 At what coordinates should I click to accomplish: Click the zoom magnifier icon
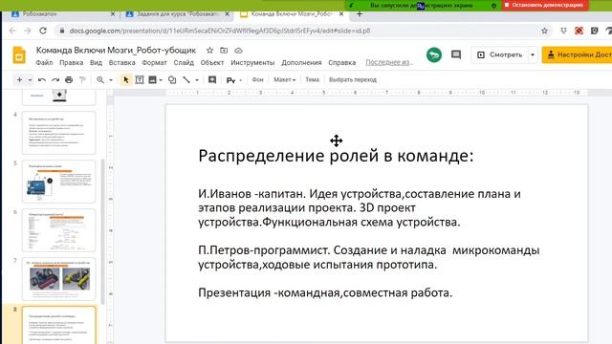100,80
